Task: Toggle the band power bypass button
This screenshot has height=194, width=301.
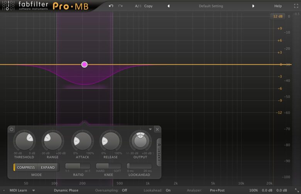Action: pyautogui.click(x=12, y=129)
